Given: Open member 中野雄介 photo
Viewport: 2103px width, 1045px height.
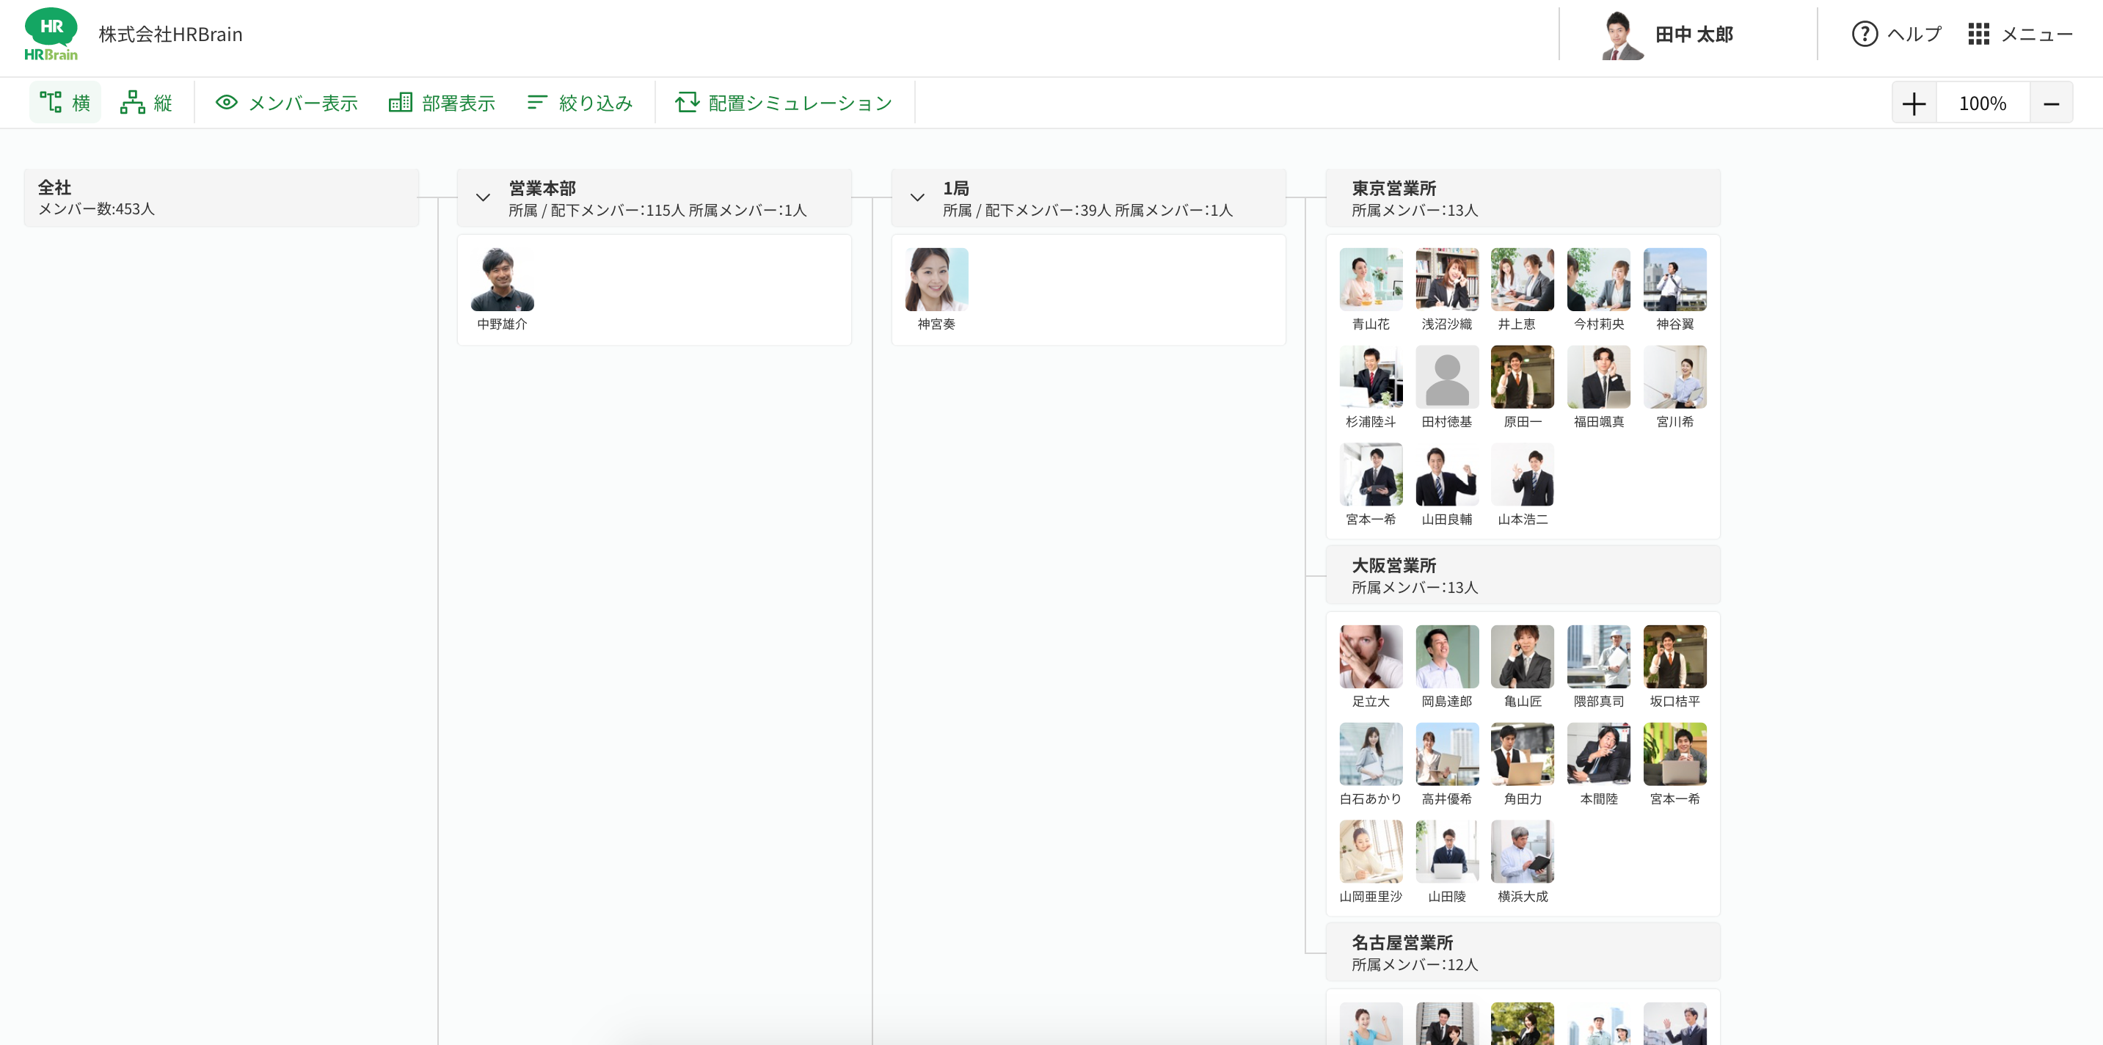Looking at the screenshot, I should [502, 279].
